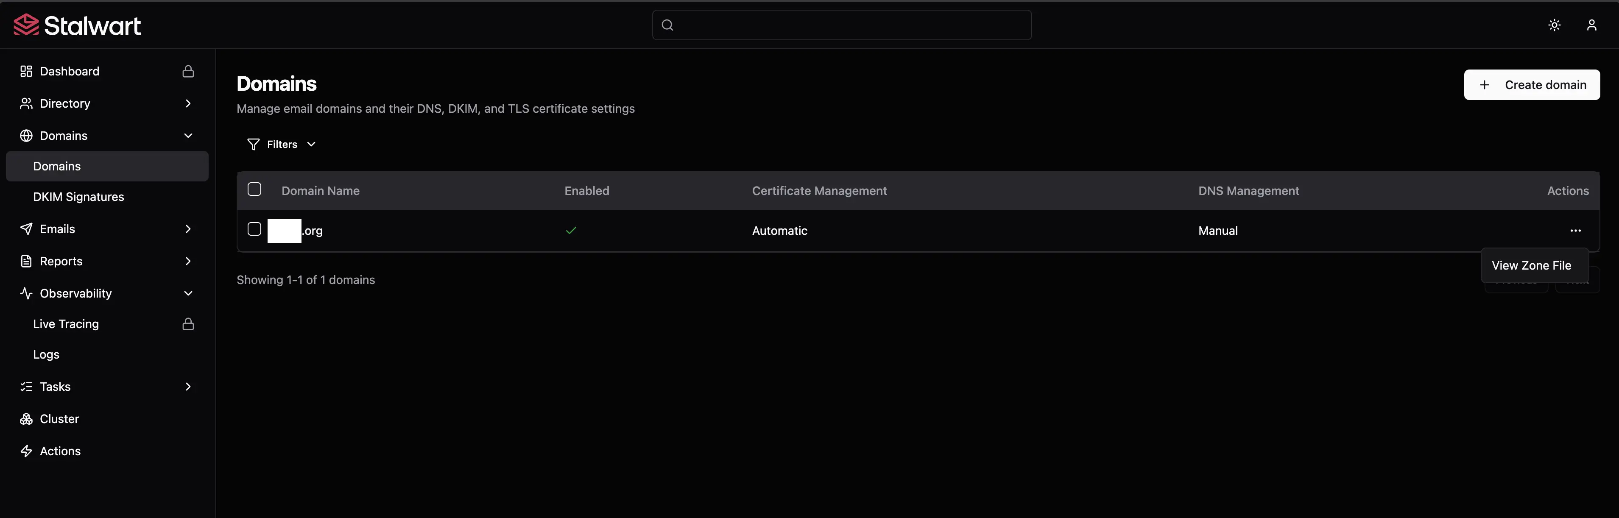This screenshot has width=1619, height=518.
Task: Tick the select-all checkbox in table header
Action: pyautogui.click(x=254, y=189)
